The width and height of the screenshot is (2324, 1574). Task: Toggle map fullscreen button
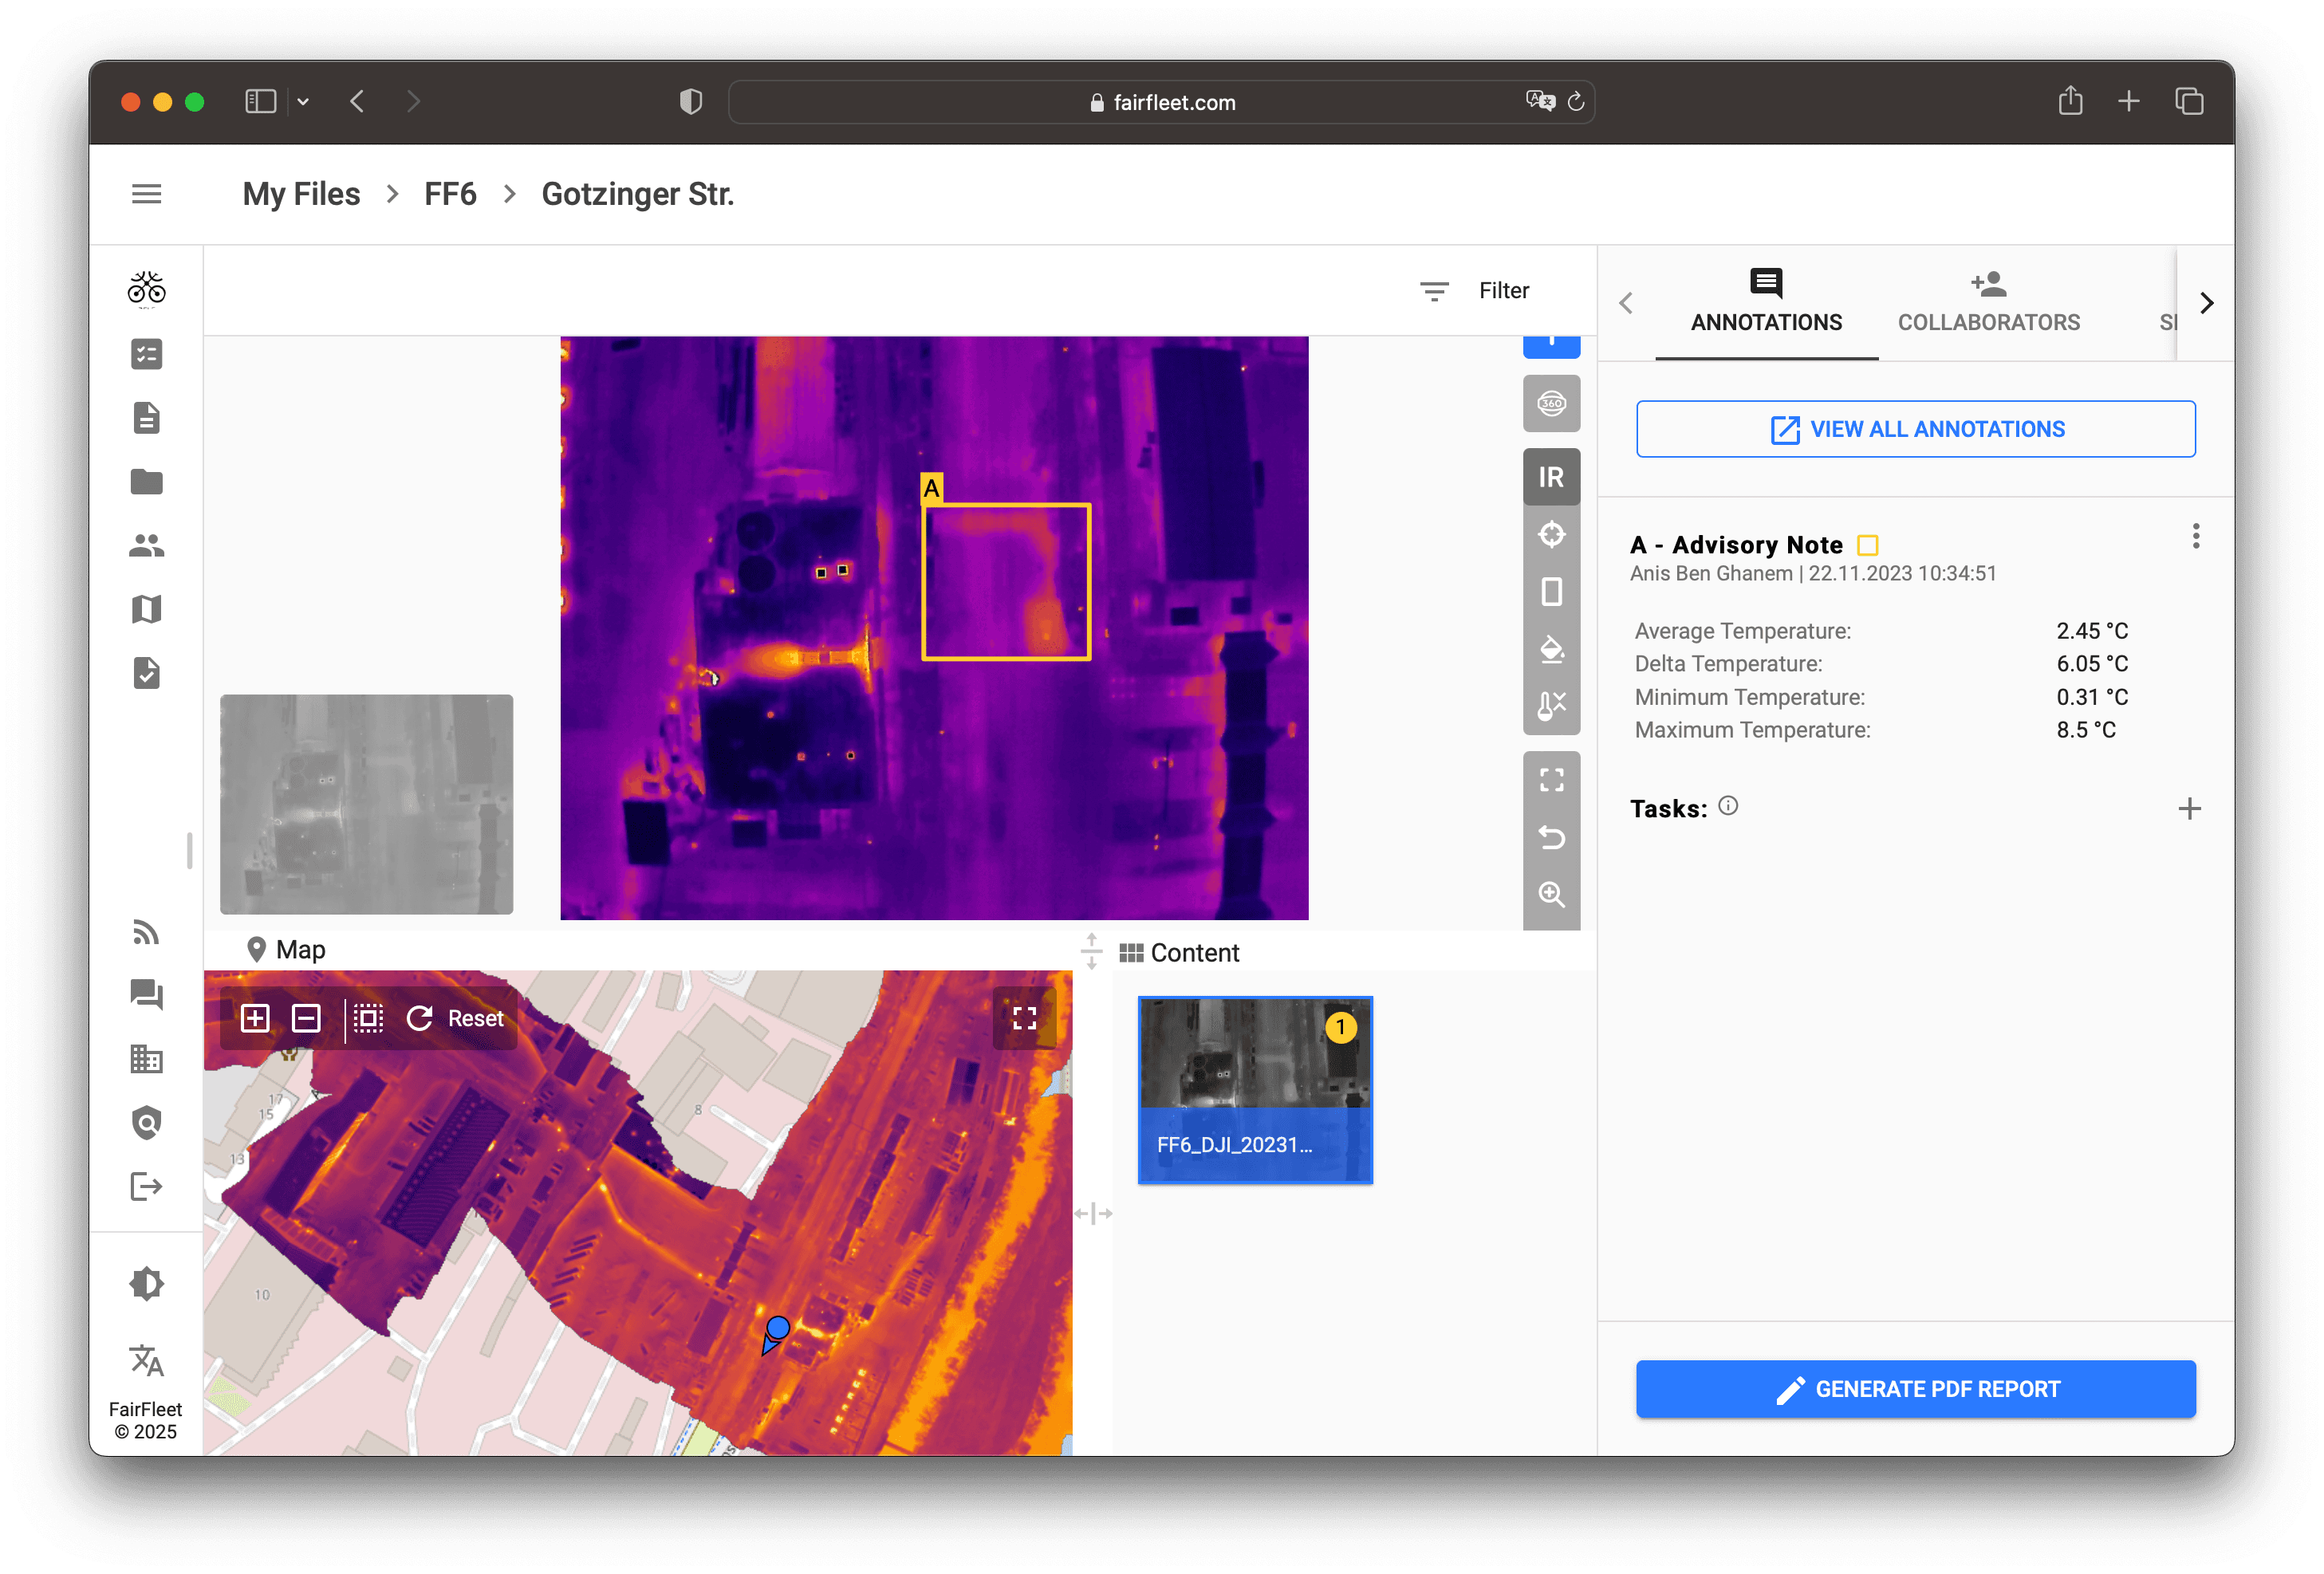click(1024, 1018)
